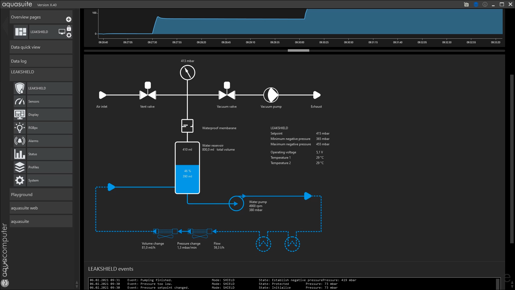Click the 09:30:00 time label on chart axis
This screenshot has height=290, width=515.
click(x=299, y=42)
